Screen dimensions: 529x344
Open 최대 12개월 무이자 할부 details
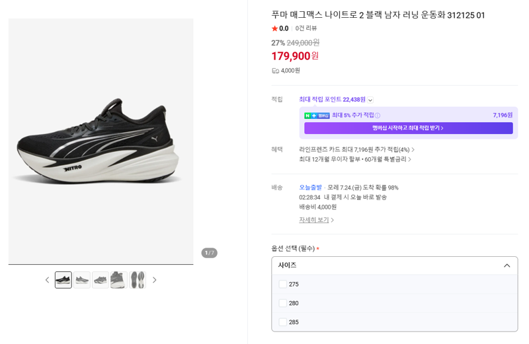(x=355, y=159)
